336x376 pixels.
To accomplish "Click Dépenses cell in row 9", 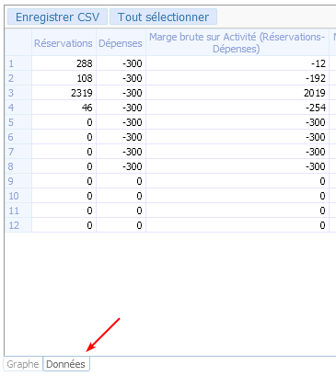I will [x=121, y=181].
